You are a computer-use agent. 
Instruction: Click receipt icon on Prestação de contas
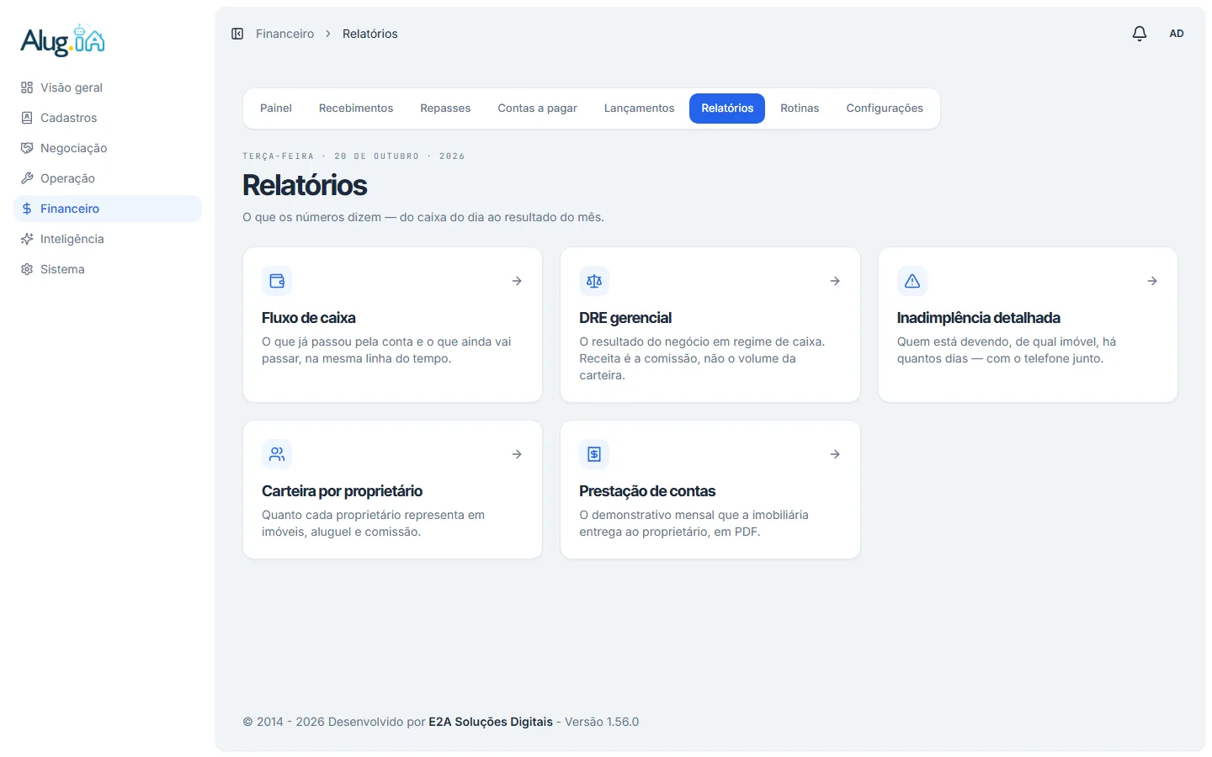(x=594, y=454)
